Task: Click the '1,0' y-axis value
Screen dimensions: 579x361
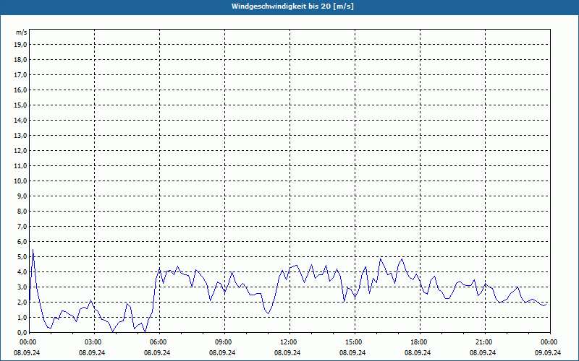Action: pos(22,317)
